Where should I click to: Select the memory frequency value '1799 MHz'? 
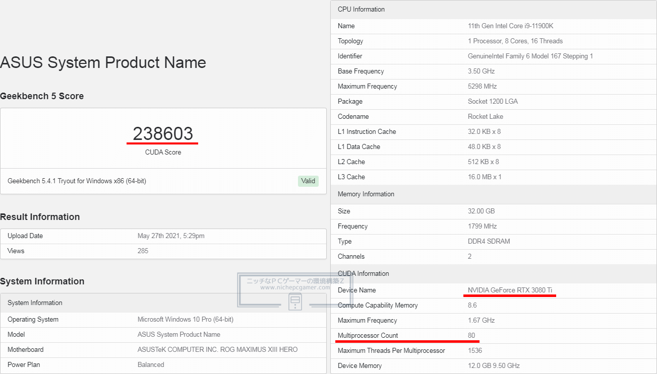(x=483, y=227)
